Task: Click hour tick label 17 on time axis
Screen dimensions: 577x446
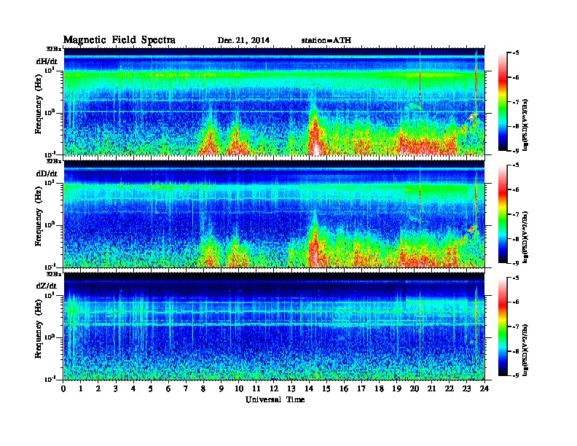Action: 362,388
